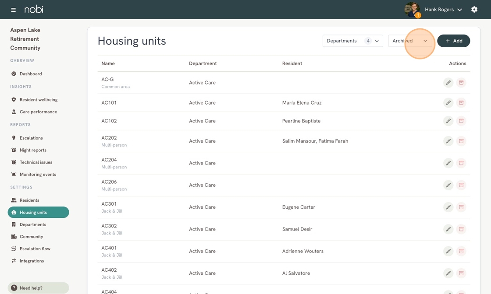
Task: Click the Need help? button
Action: [x=38, y=288]
